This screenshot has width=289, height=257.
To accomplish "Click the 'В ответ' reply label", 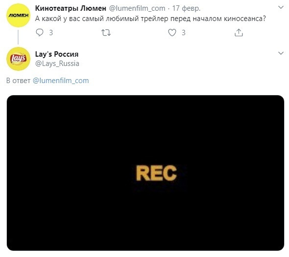I will pyautogui.click(x=18, y=81).
